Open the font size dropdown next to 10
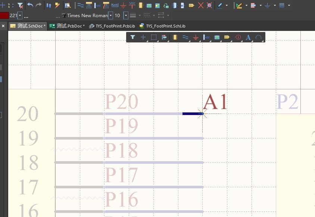Image resolution: width=315 pixels, height=217 pixels. click(x=126, y=16)
